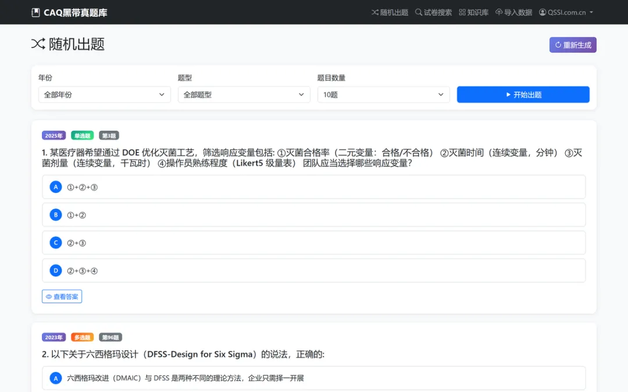628x392 pixels.
Task: Click the CAQ黑带真题库 book logo icon
Action: (35, 12)
